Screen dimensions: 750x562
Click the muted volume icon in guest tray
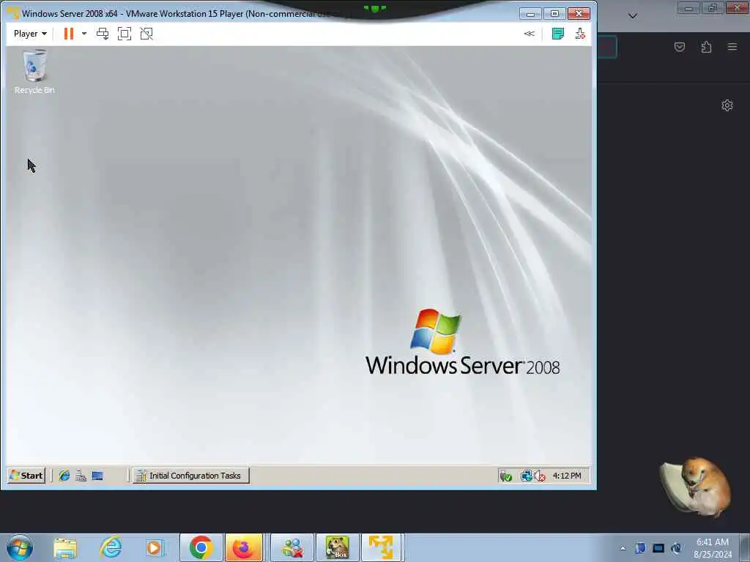540,476
